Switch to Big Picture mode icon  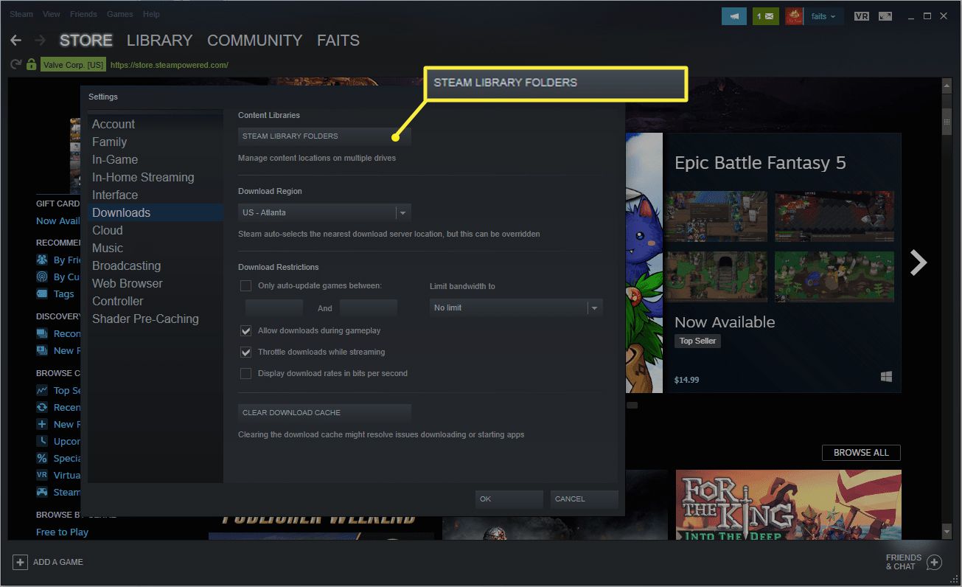click(x=885, y=16)
